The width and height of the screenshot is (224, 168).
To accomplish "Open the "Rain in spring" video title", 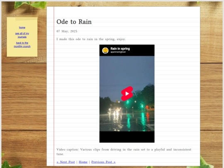I will point(120,49).
